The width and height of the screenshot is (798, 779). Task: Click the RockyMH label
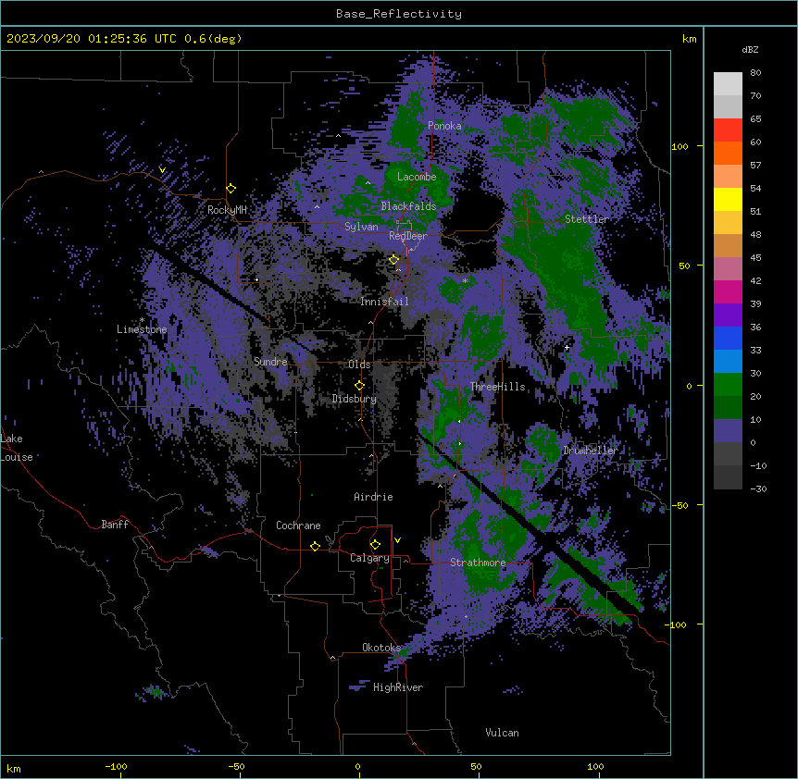227,210
